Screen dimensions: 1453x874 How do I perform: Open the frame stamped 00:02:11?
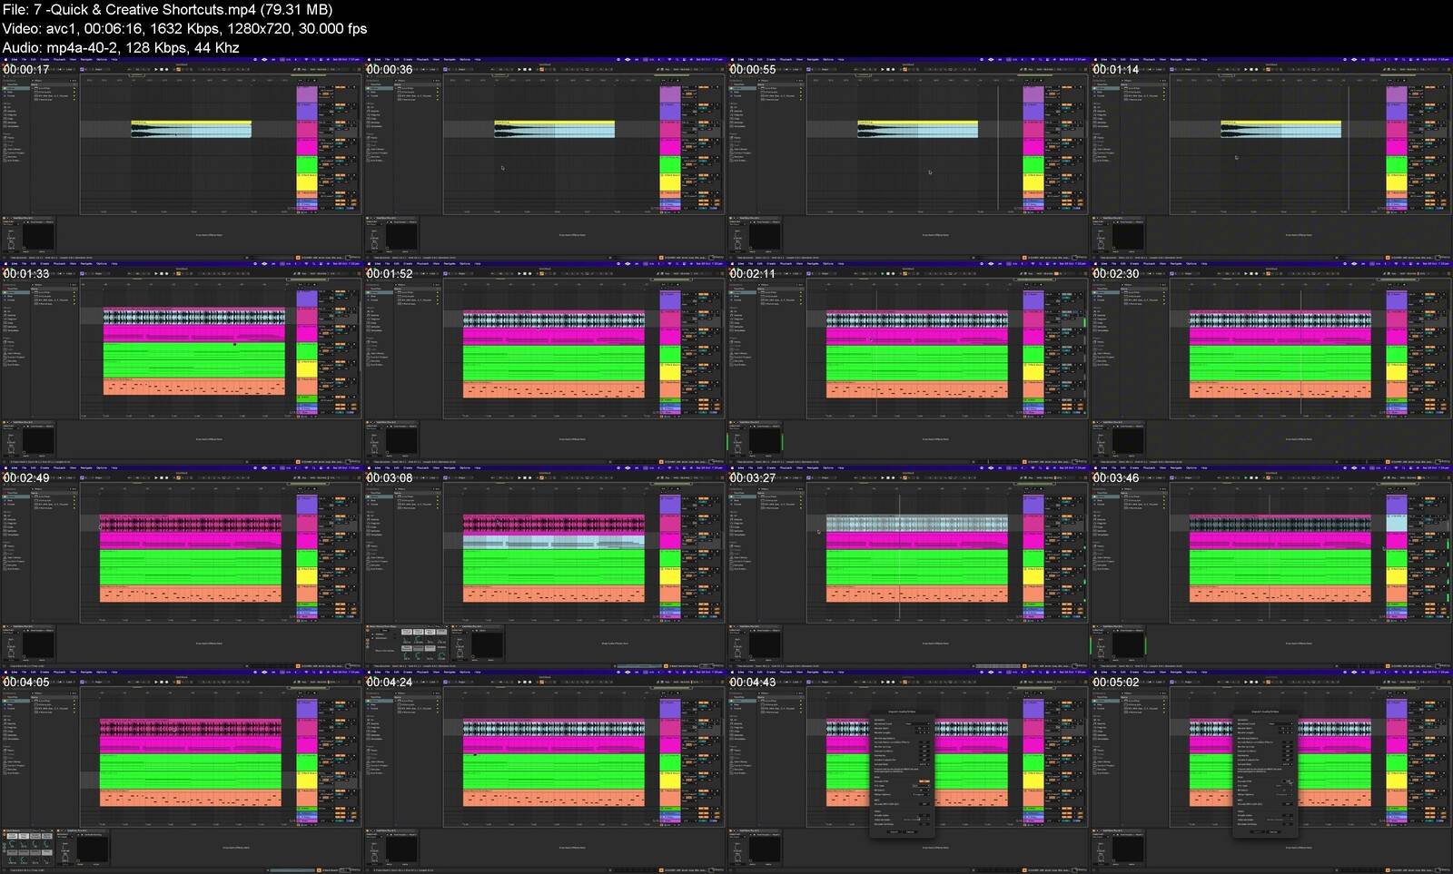point(908,363)
